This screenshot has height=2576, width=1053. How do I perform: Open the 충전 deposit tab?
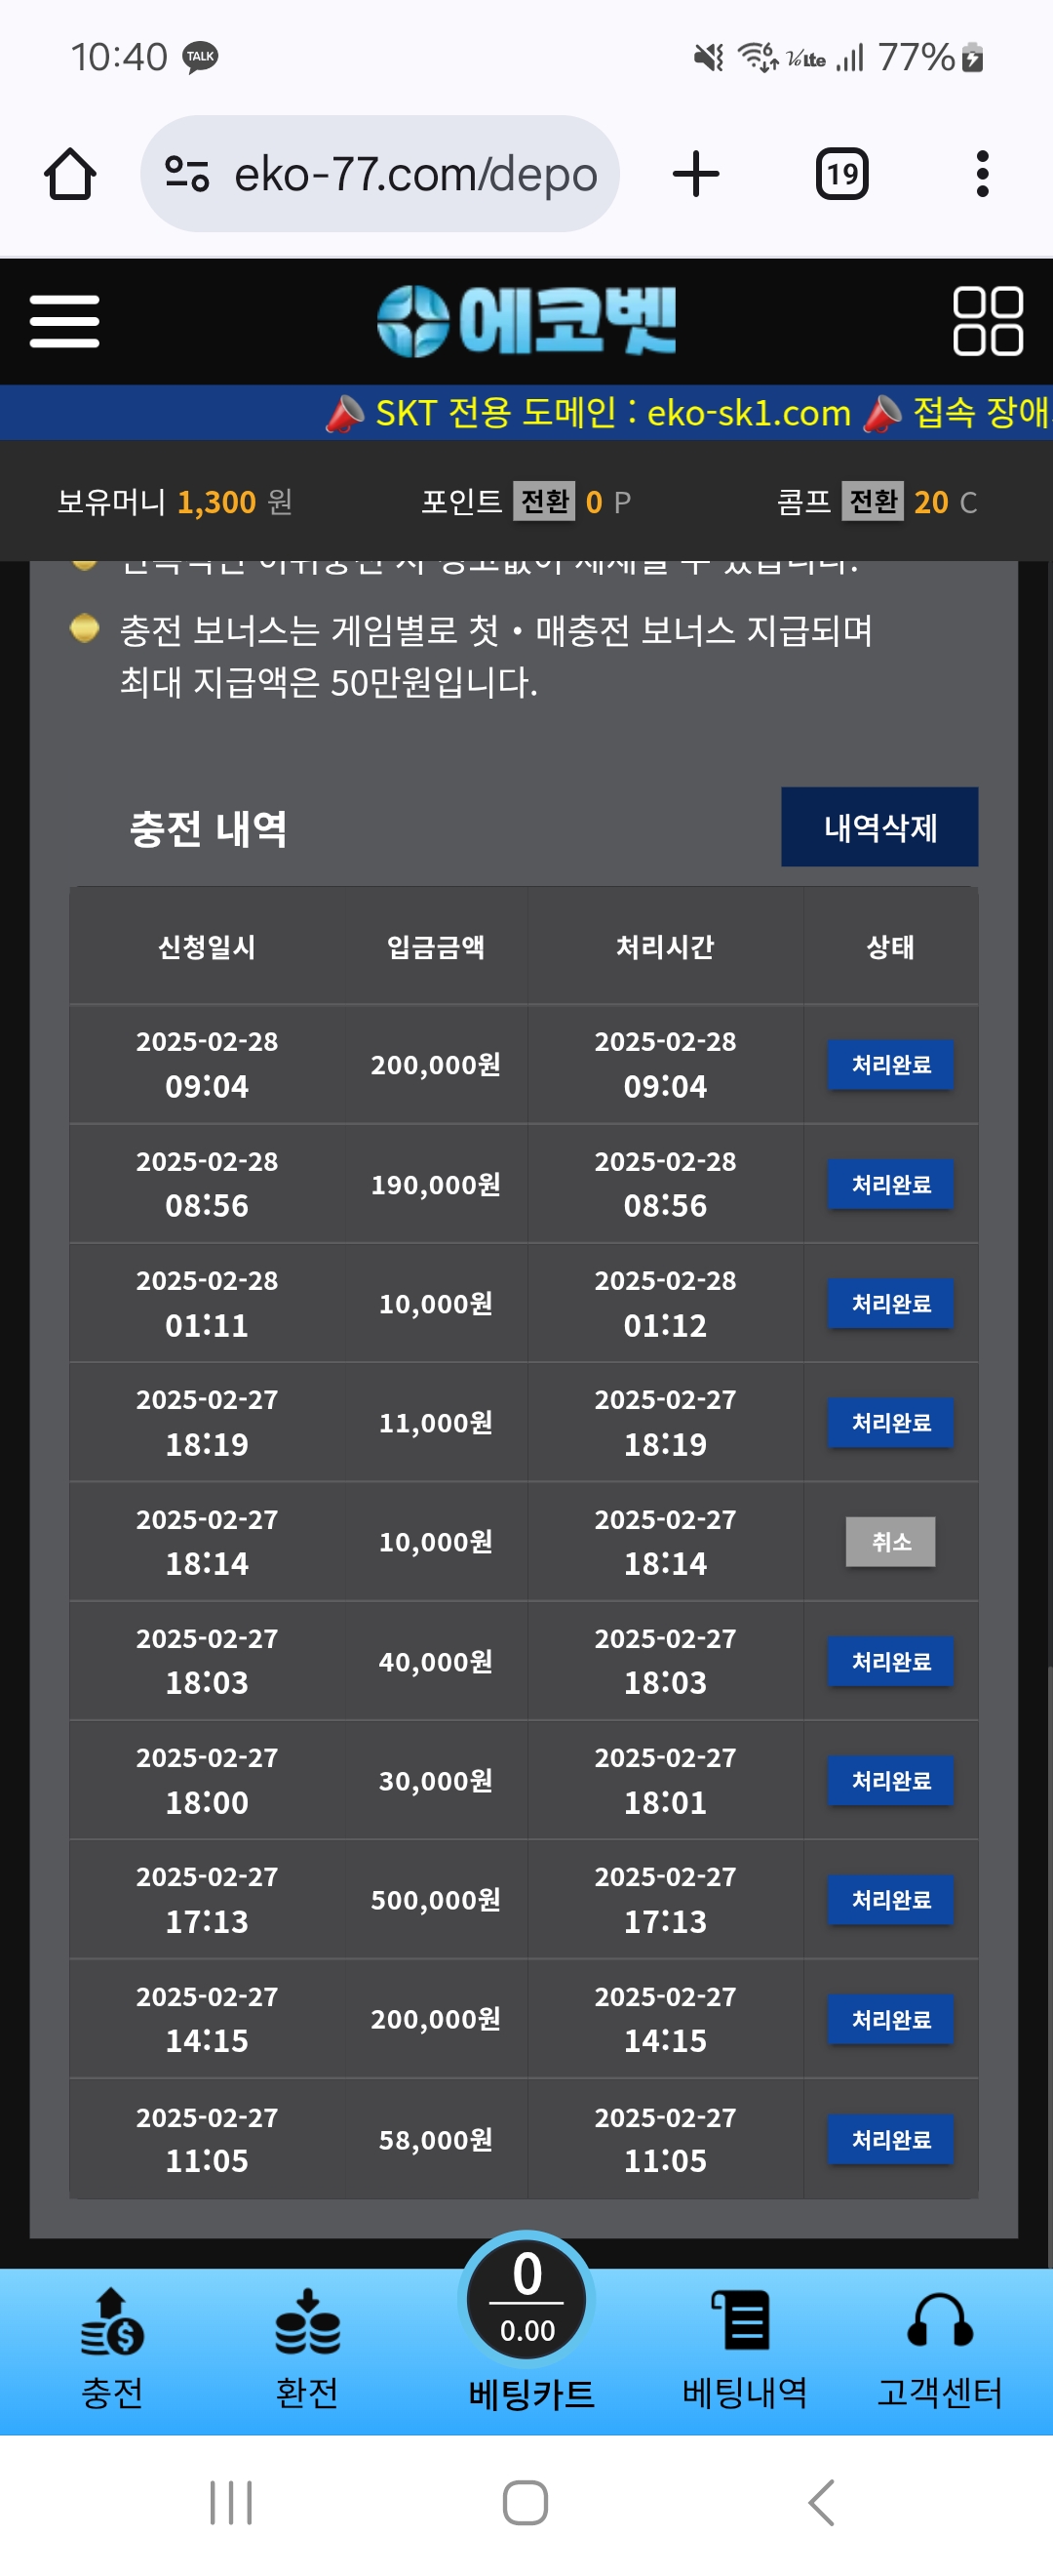[x=112, y=2350]
